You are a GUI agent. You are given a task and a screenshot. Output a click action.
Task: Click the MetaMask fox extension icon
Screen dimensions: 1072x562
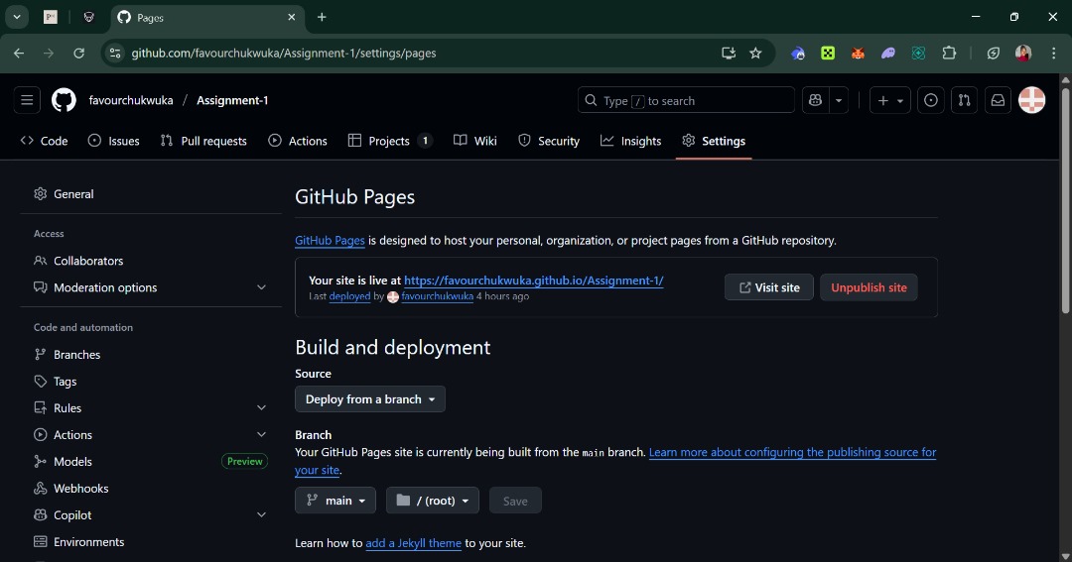(858, 54)
